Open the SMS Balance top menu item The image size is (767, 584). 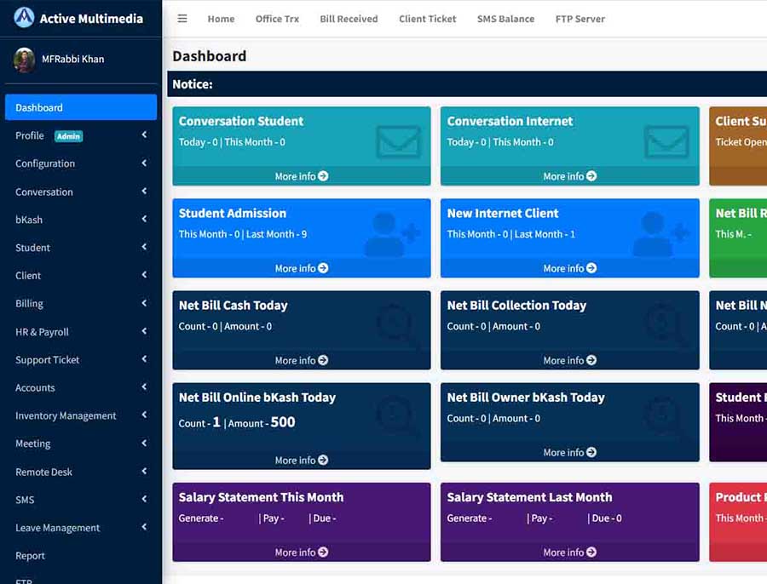pyautogui.click(x=505, y=19)
